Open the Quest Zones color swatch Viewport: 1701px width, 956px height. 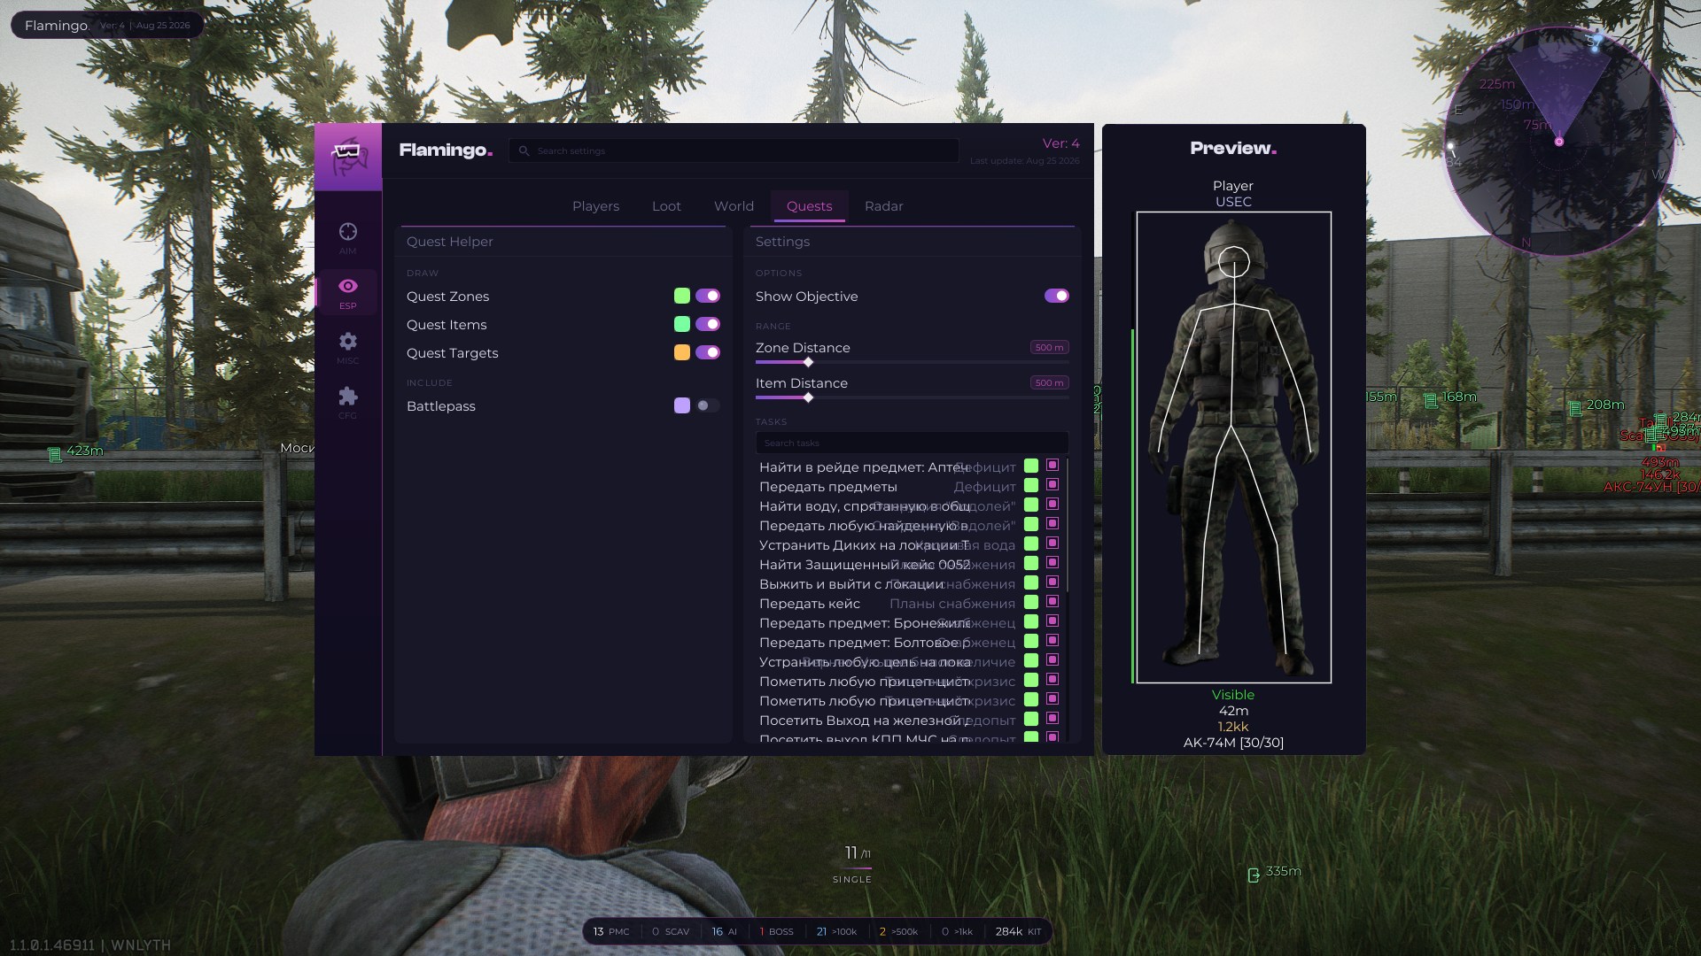681,297
